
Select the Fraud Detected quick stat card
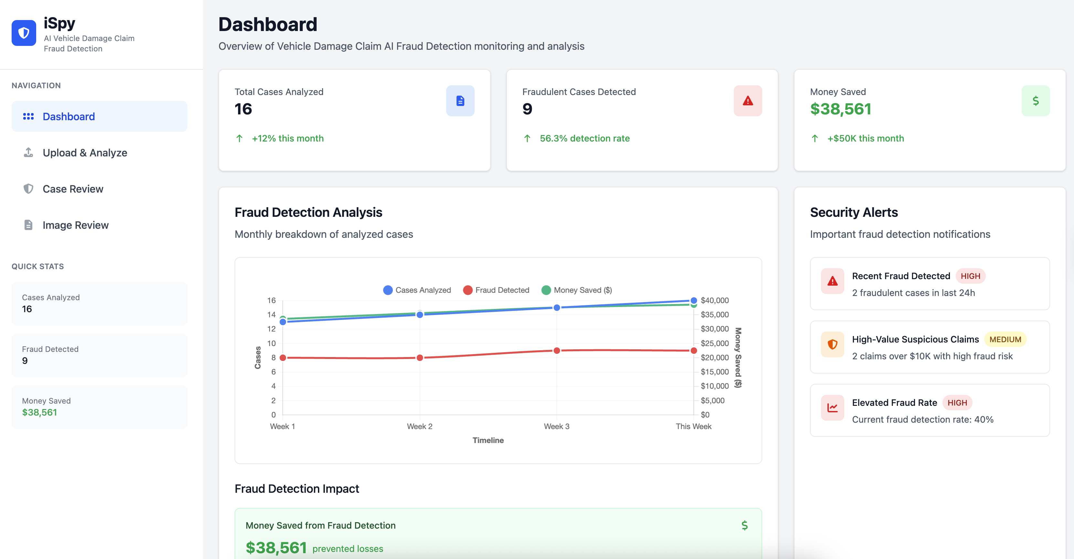coord(99,355)
